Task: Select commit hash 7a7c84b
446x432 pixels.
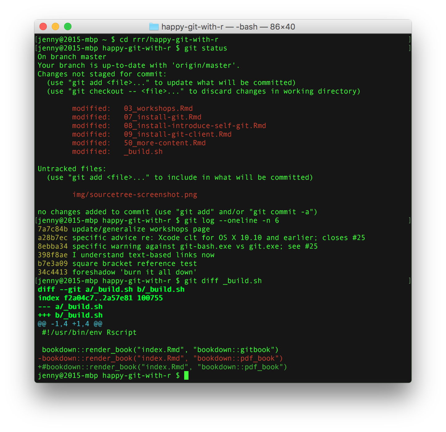Action: tap(52, 229)
